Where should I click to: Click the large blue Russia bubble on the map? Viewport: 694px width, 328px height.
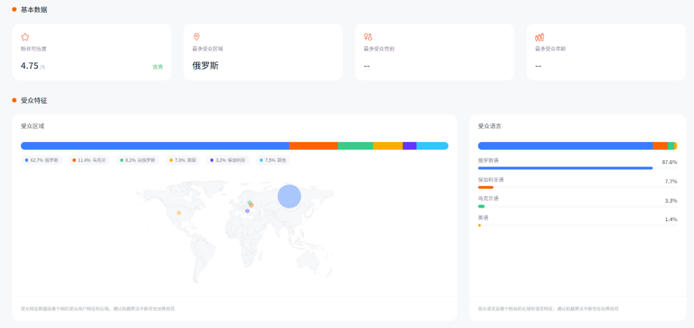289,196
